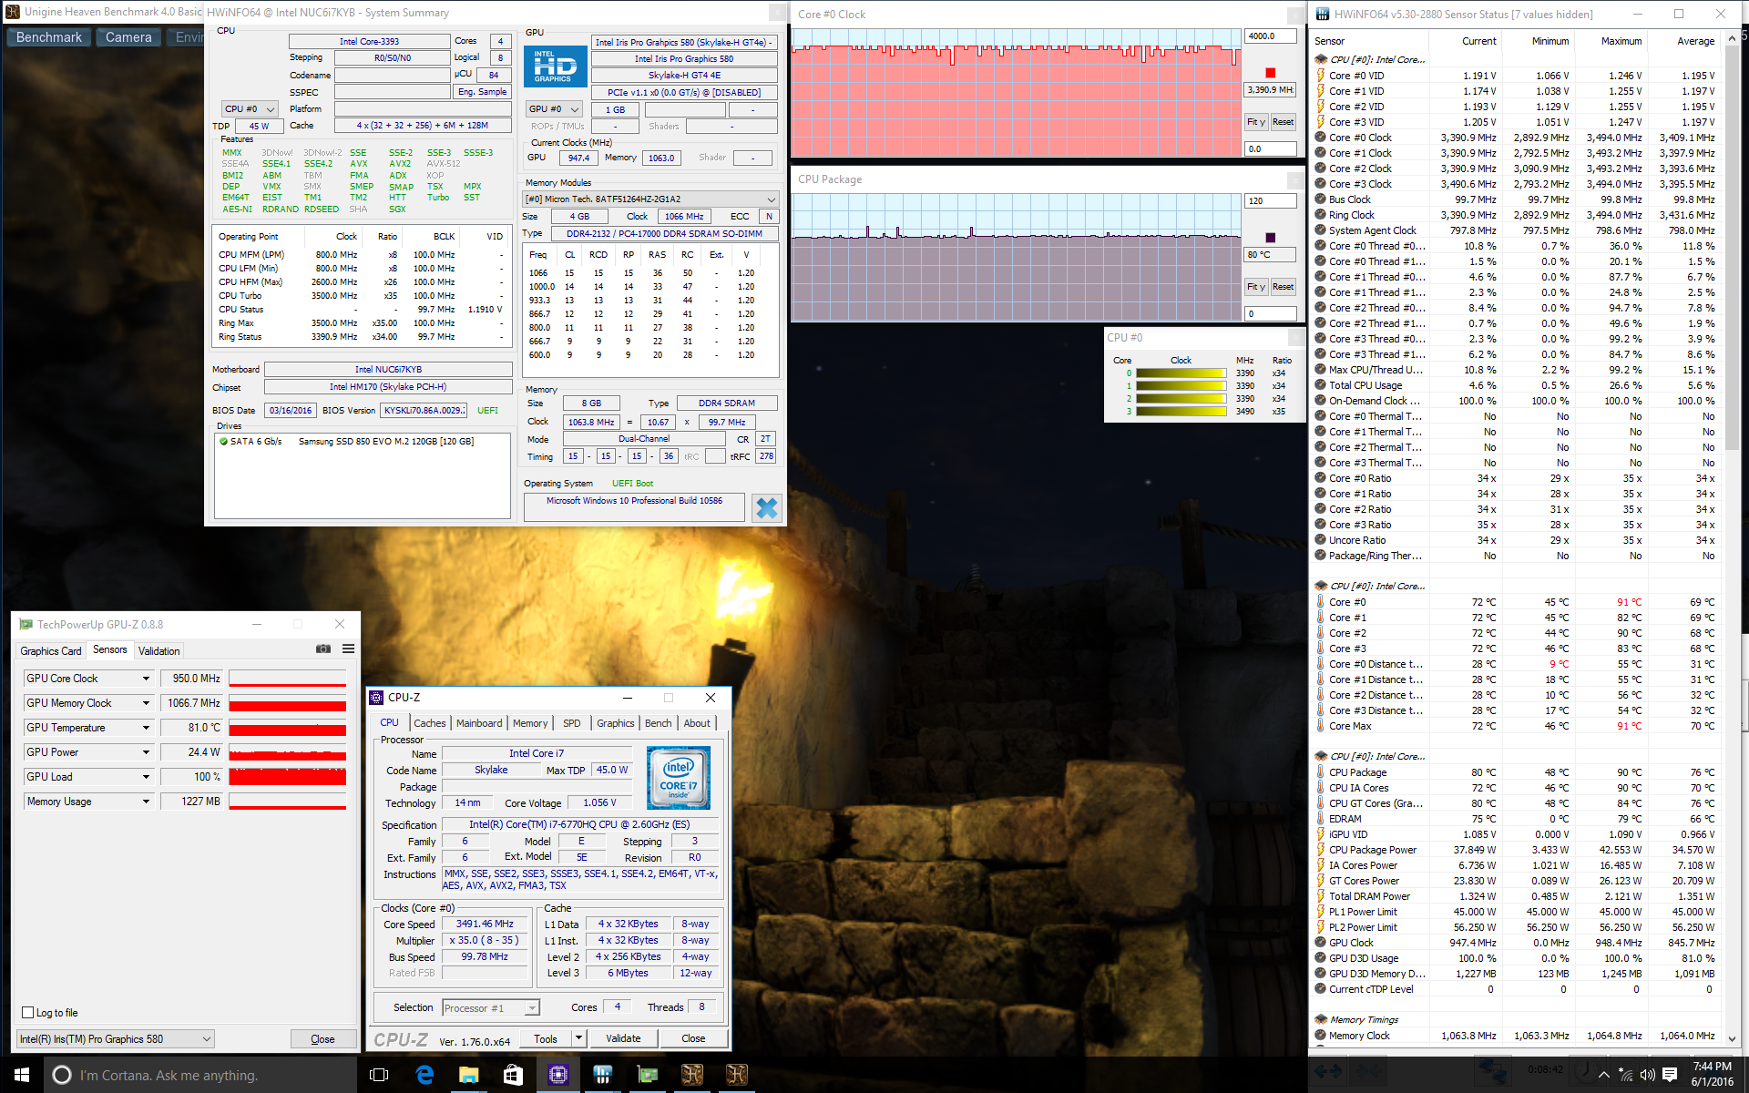The height and width of the screenshot is (1093, 1749).
Task: Click the clock icon beside Bus Clock
Action: (x=1321, y=199)
